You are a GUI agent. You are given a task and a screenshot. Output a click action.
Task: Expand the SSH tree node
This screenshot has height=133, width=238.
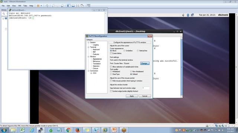coord(91,73)
